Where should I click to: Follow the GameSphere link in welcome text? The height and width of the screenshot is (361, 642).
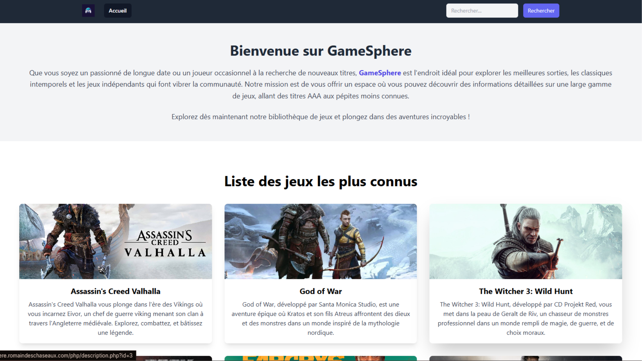[380, 73]
